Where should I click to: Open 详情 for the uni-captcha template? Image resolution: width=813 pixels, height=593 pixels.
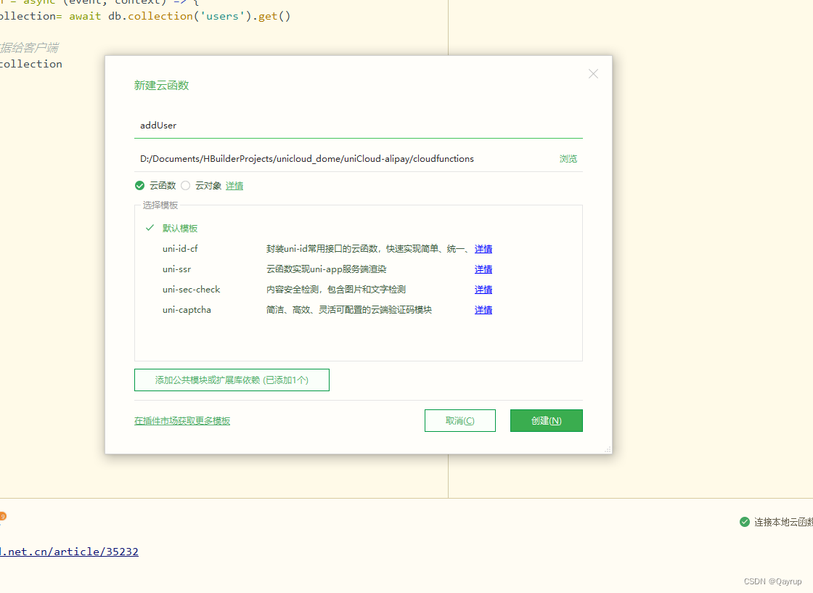(483, 309)
